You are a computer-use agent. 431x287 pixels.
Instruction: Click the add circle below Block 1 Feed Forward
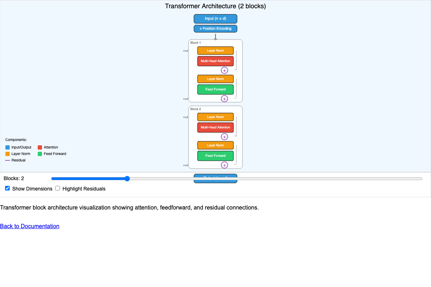tap(224, 99)
